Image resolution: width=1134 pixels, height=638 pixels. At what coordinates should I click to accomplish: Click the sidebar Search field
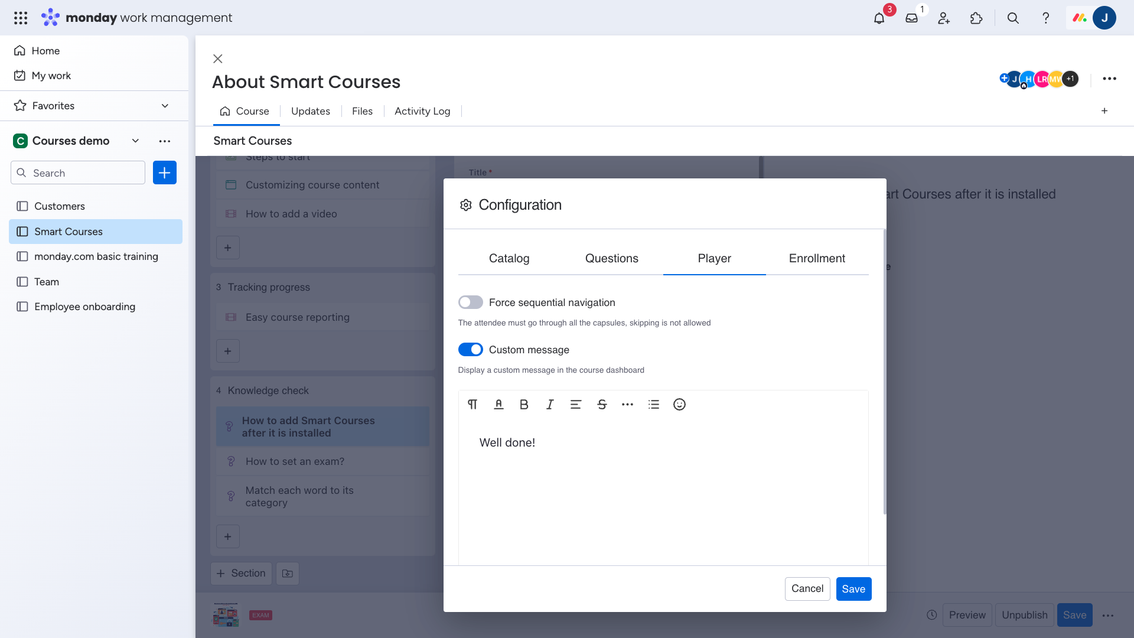(x=78, y=172)
